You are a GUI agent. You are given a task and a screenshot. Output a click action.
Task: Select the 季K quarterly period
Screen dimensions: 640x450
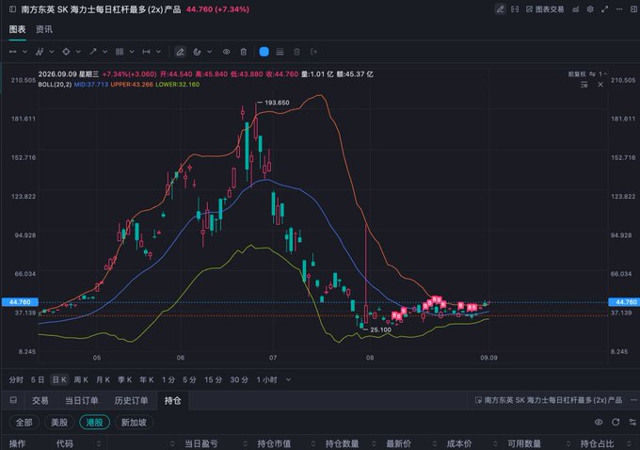pyautogui.click(x=125, y=379)
